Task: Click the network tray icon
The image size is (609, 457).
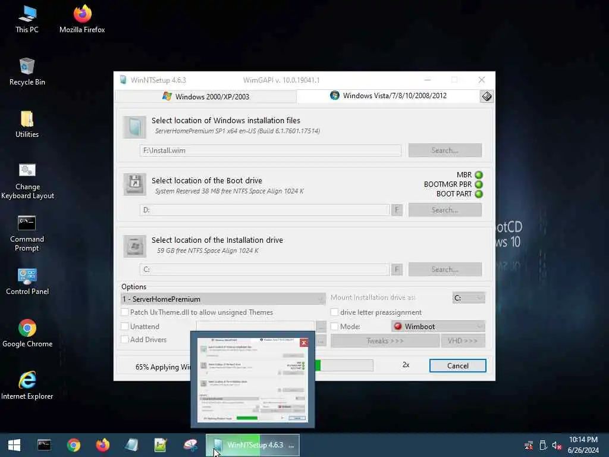Action: (529, 445)
